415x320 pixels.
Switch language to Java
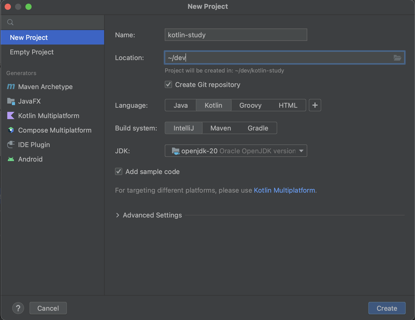point(181,105)
